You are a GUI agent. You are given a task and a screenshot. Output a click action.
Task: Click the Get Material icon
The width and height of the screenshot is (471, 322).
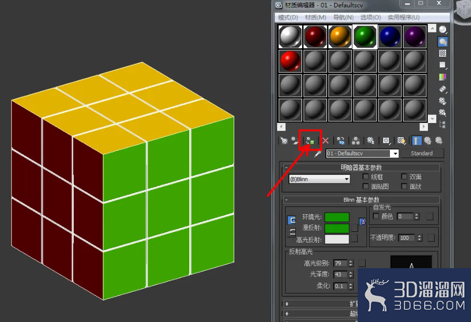coord(284,141)
